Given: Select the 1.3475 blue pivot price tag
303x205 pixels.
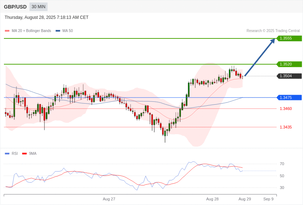Looking at the screenshot, I should (x=289, y=98).
